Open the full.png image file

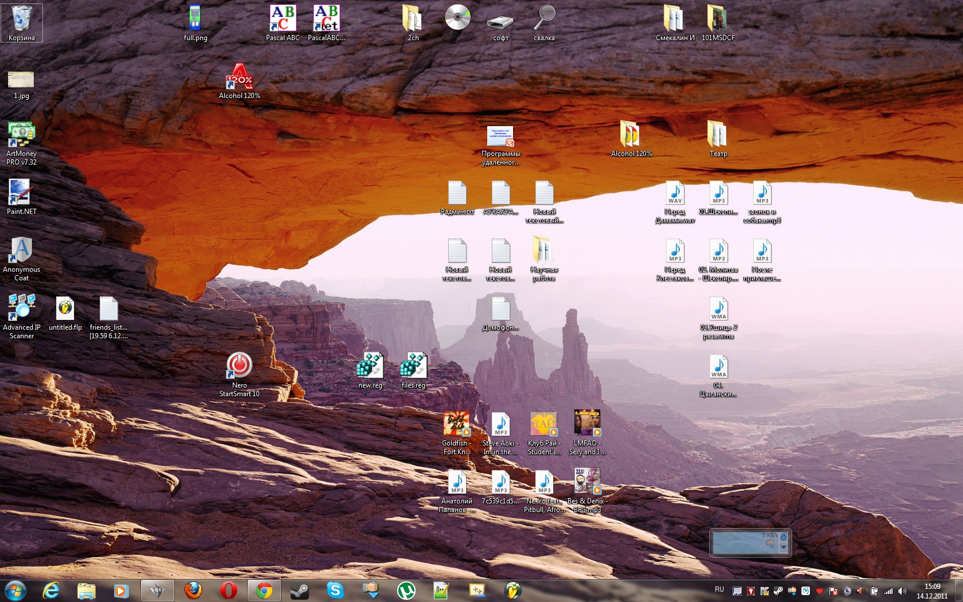195,23
